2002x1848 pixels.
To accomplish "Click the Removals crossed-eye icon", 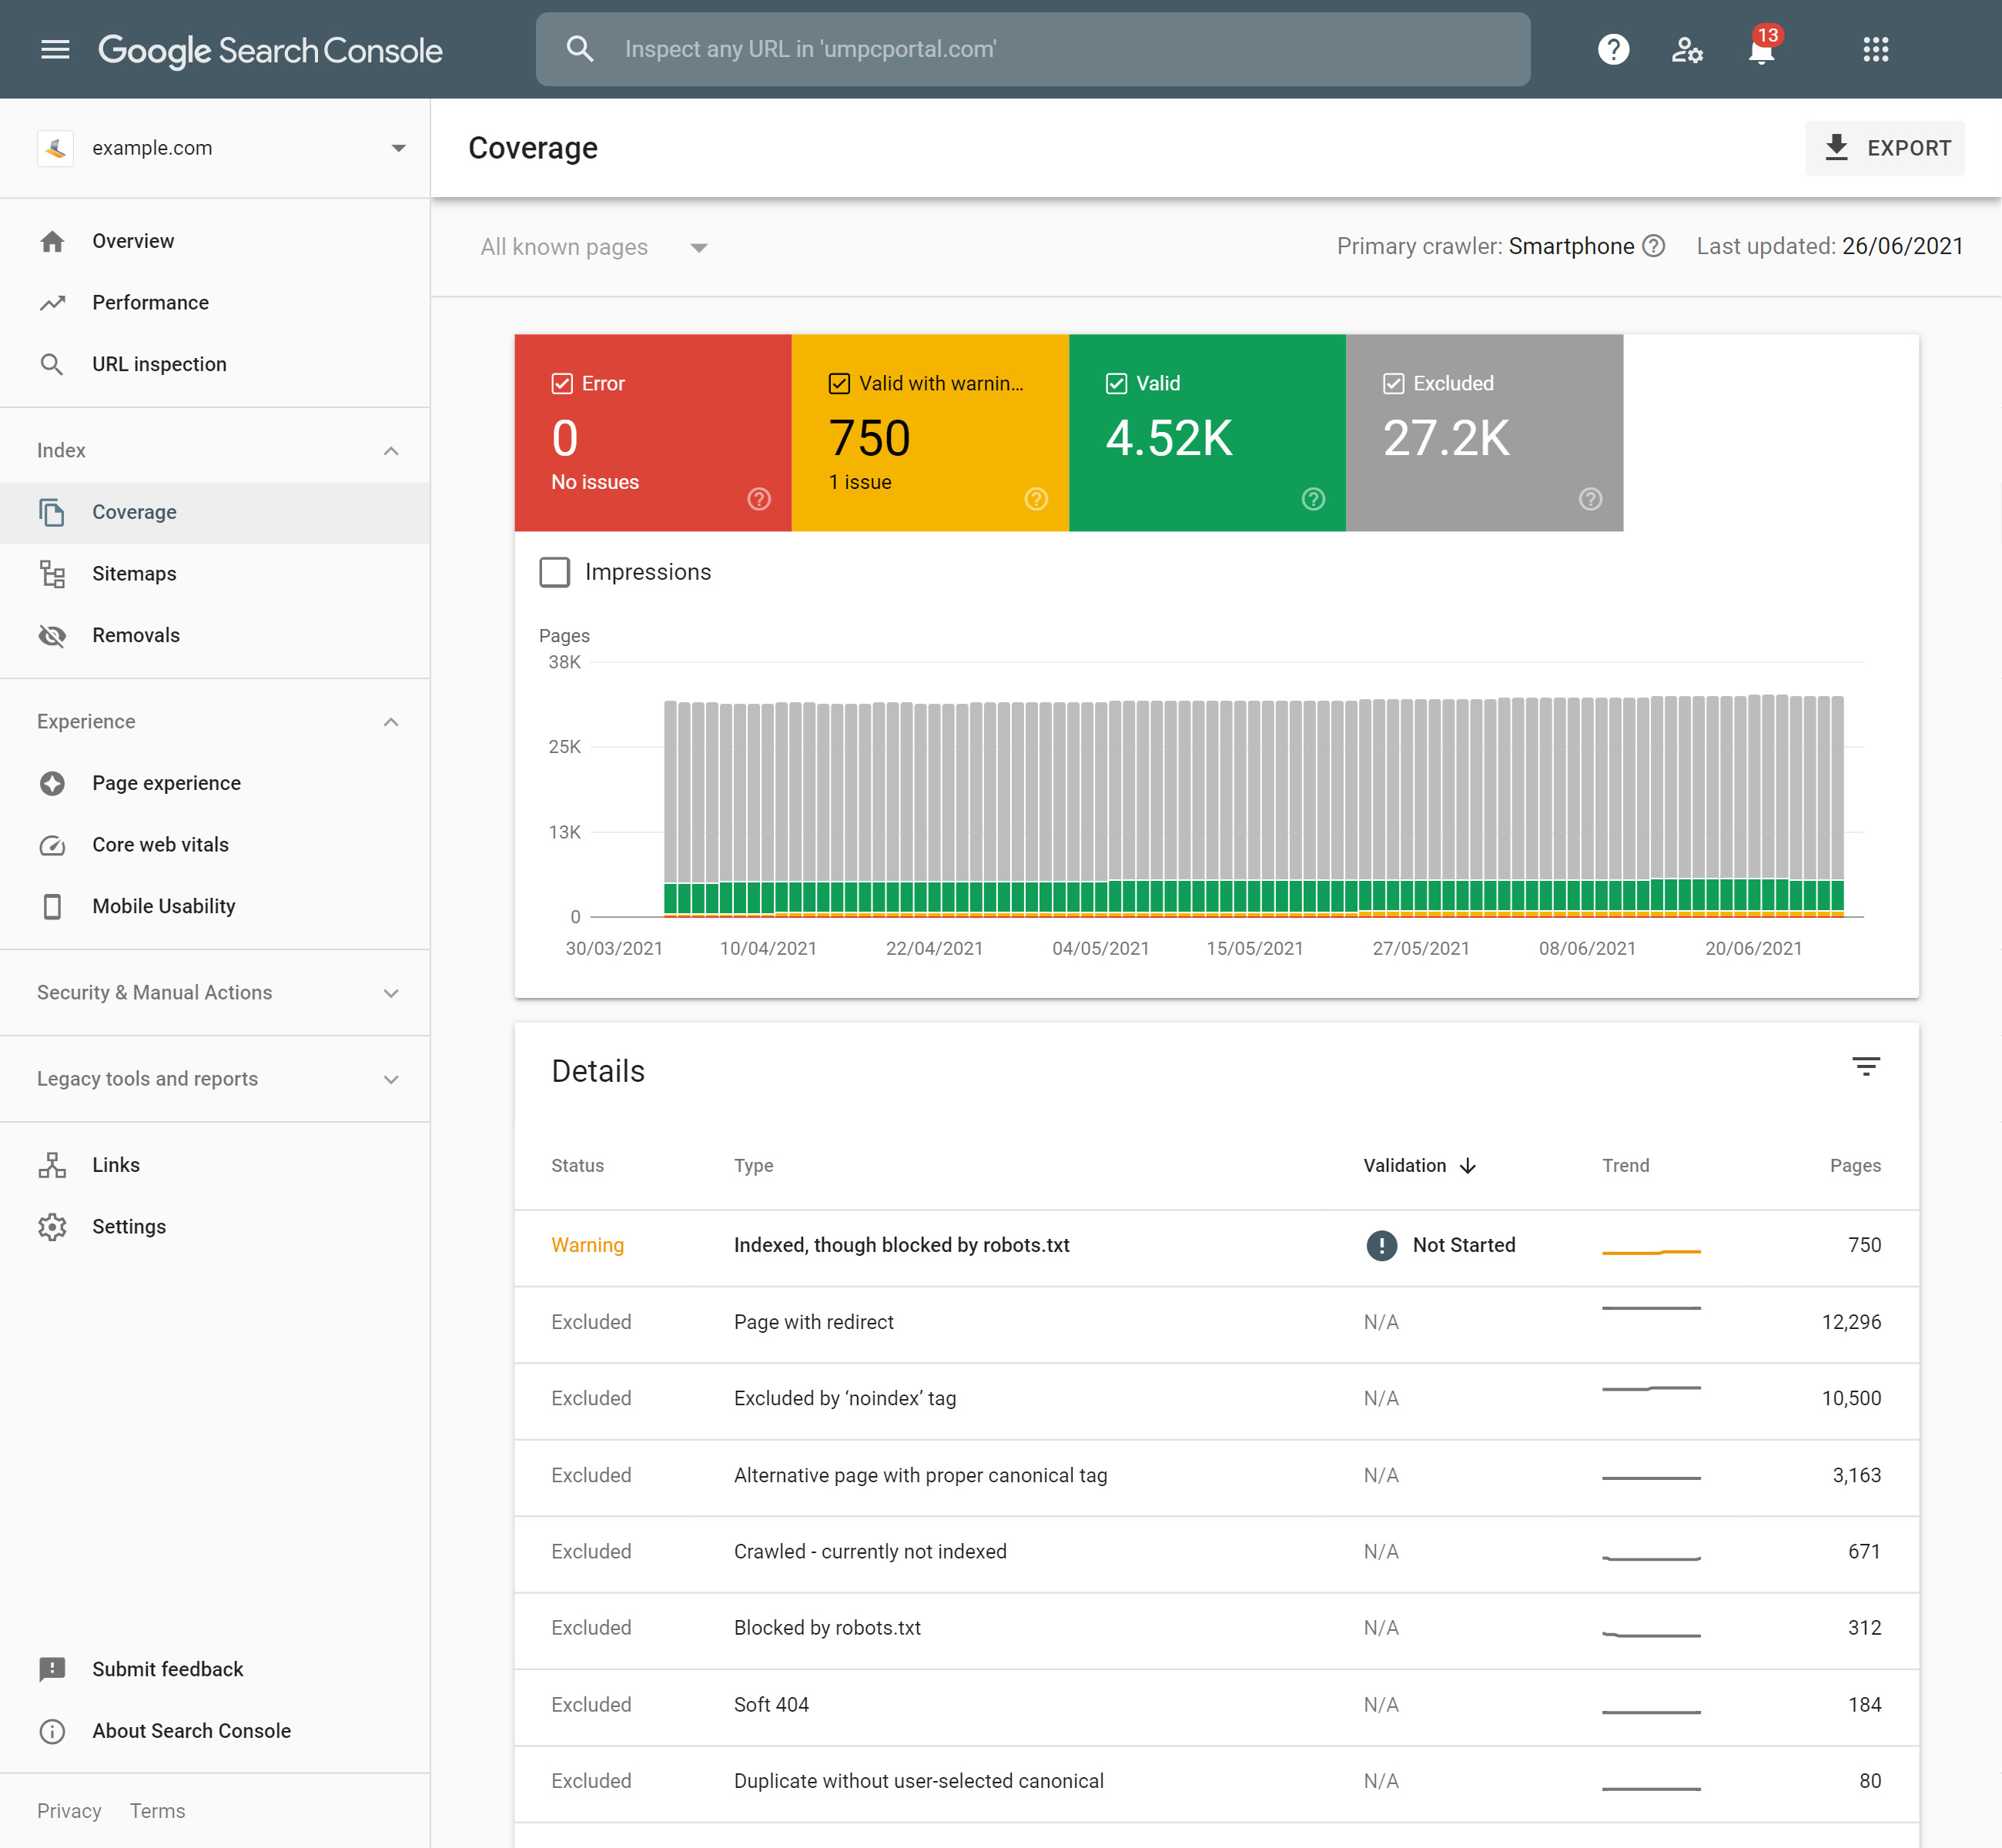I will [x=52, y=636].
